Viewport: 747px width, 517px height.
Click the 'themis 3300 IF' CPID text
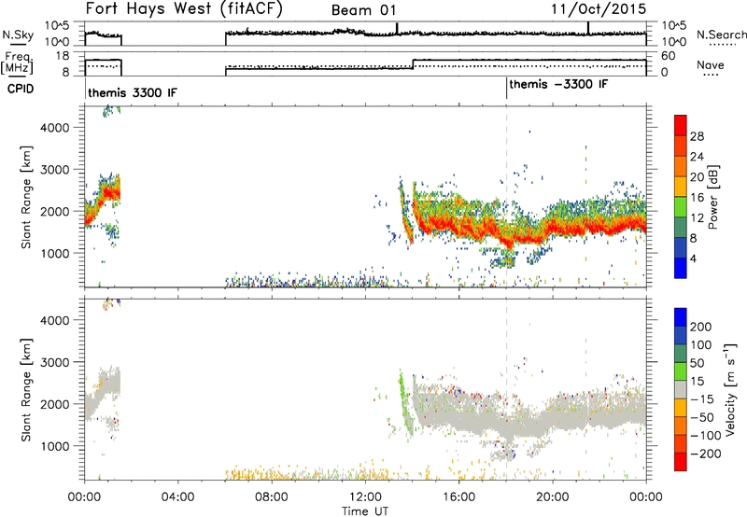click(x=133, y=92)
